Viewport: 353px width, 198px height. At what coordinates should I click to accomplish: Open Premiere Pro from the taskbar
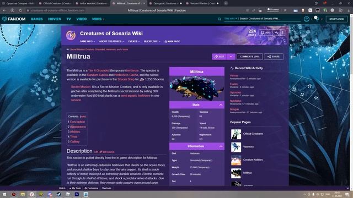tap(77, 194)
